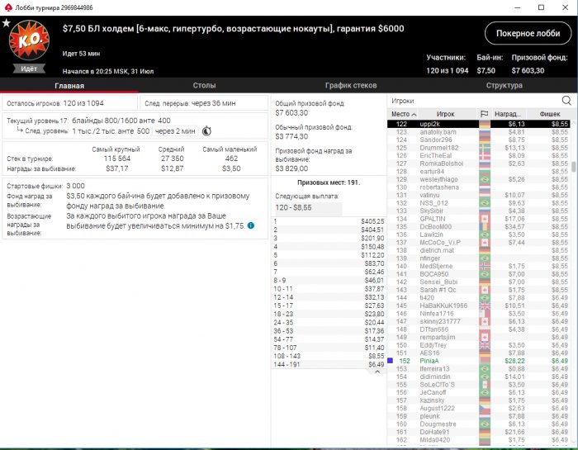Open the player search magnifier icon
Viewport: 578px width, 450px height.
[566, 100]
